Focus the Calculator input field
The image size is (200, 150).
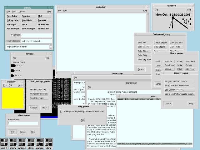click(35, 35)
